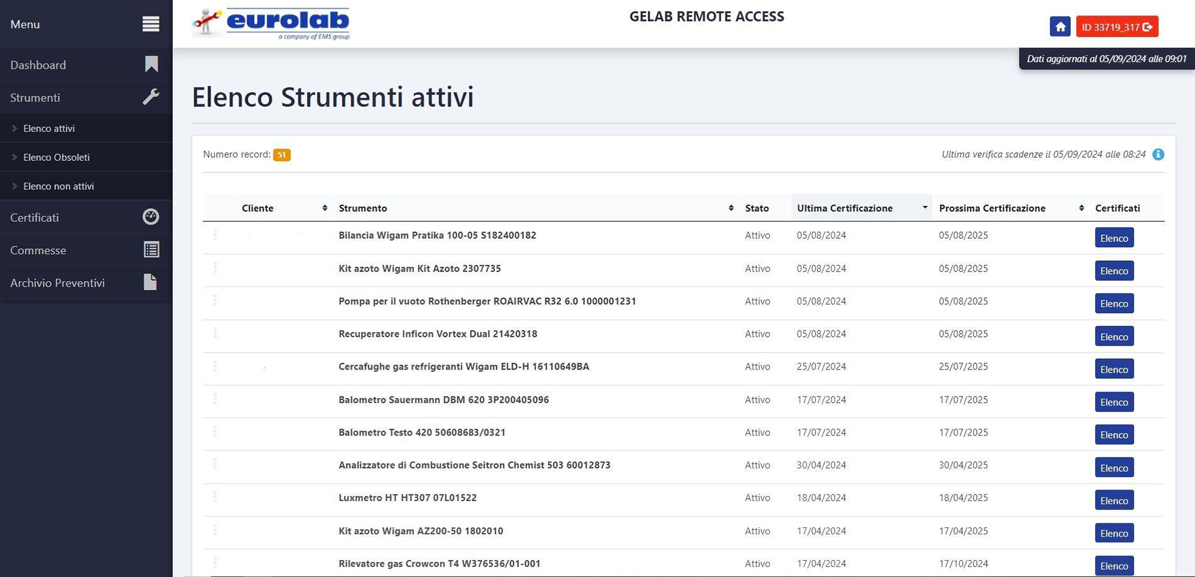This screenshot has height=577, width=1195.
Task: Click the date 17/10/2024 cell
Action: (964, 564)
